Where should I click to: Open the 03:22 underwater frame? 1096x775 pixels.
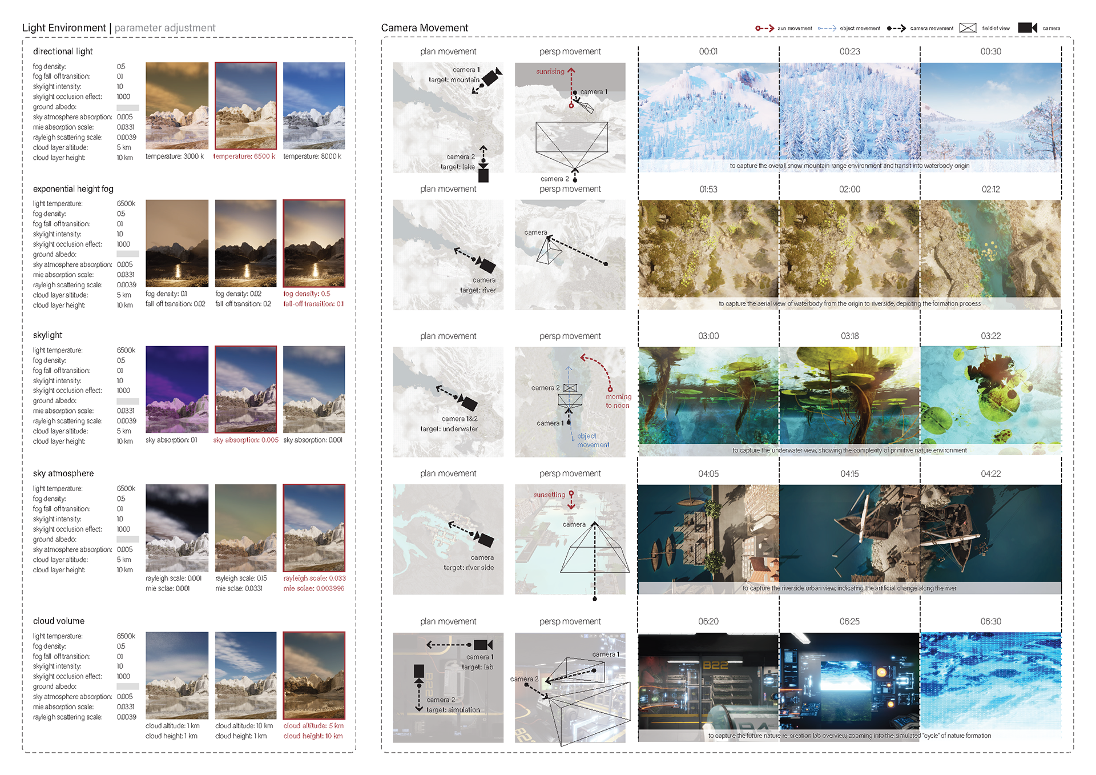[x=991, y=401]
